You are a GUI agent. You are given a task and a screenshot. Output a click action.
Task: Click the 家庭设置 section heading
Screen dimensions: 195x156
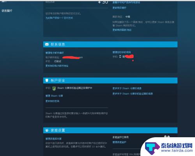point(58,130)
